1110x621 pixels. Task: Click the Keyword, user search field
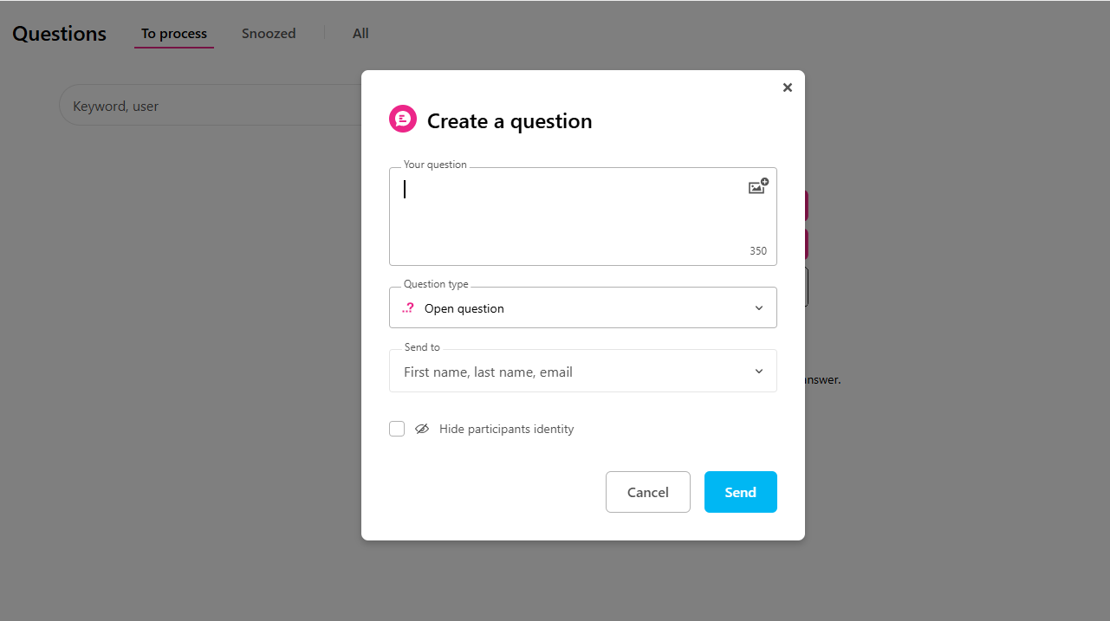point(208,106)
